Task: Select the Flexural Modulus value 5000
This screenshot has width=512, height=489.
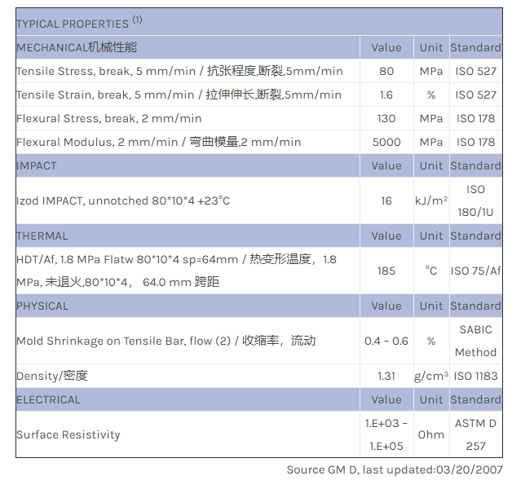Action: pos(386,142)
